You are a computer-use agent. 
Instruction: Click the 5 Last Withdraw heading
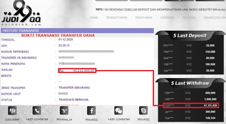pyautogui.click(x=190, y=83)
